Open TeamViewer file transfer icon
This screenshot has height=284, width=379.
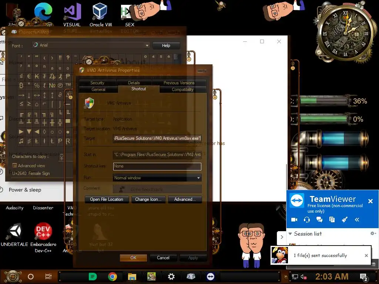pyautogui.click(x=332, y=220)
